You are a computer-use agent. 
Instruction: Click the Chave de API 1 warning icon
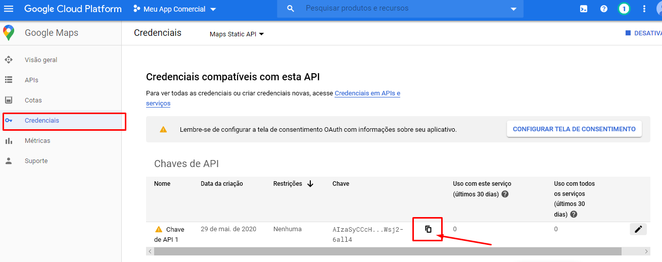pos(159,229)
